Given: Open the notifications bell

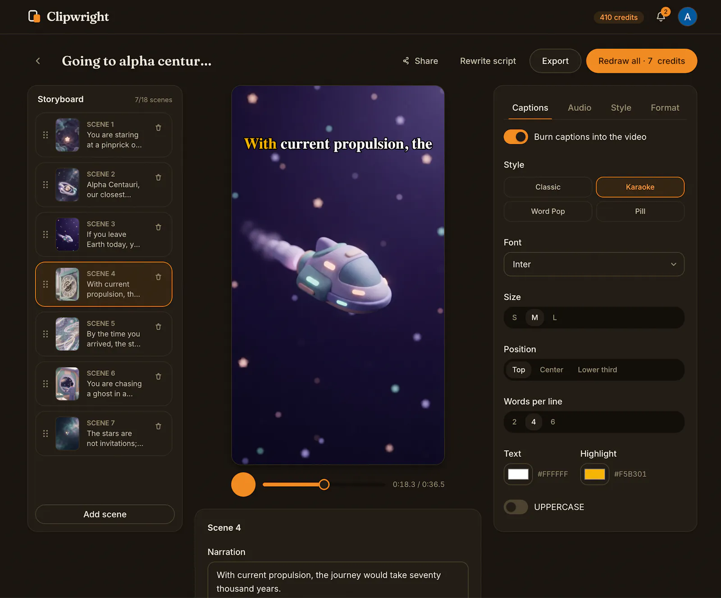Looking at the screenshot, I should [661, 17].
